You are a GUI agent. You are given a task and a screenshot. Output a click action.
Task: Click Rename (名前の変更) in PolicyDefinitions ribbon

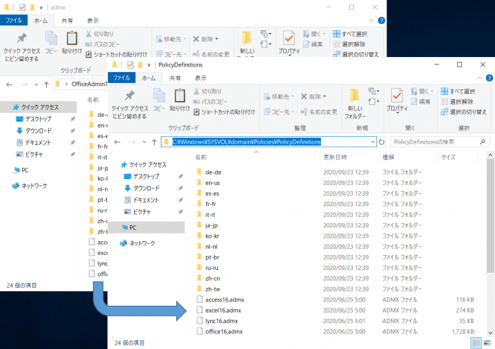[319, 112]
